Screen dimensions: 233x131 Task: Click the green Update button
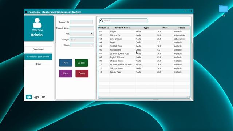pos(81,63)
